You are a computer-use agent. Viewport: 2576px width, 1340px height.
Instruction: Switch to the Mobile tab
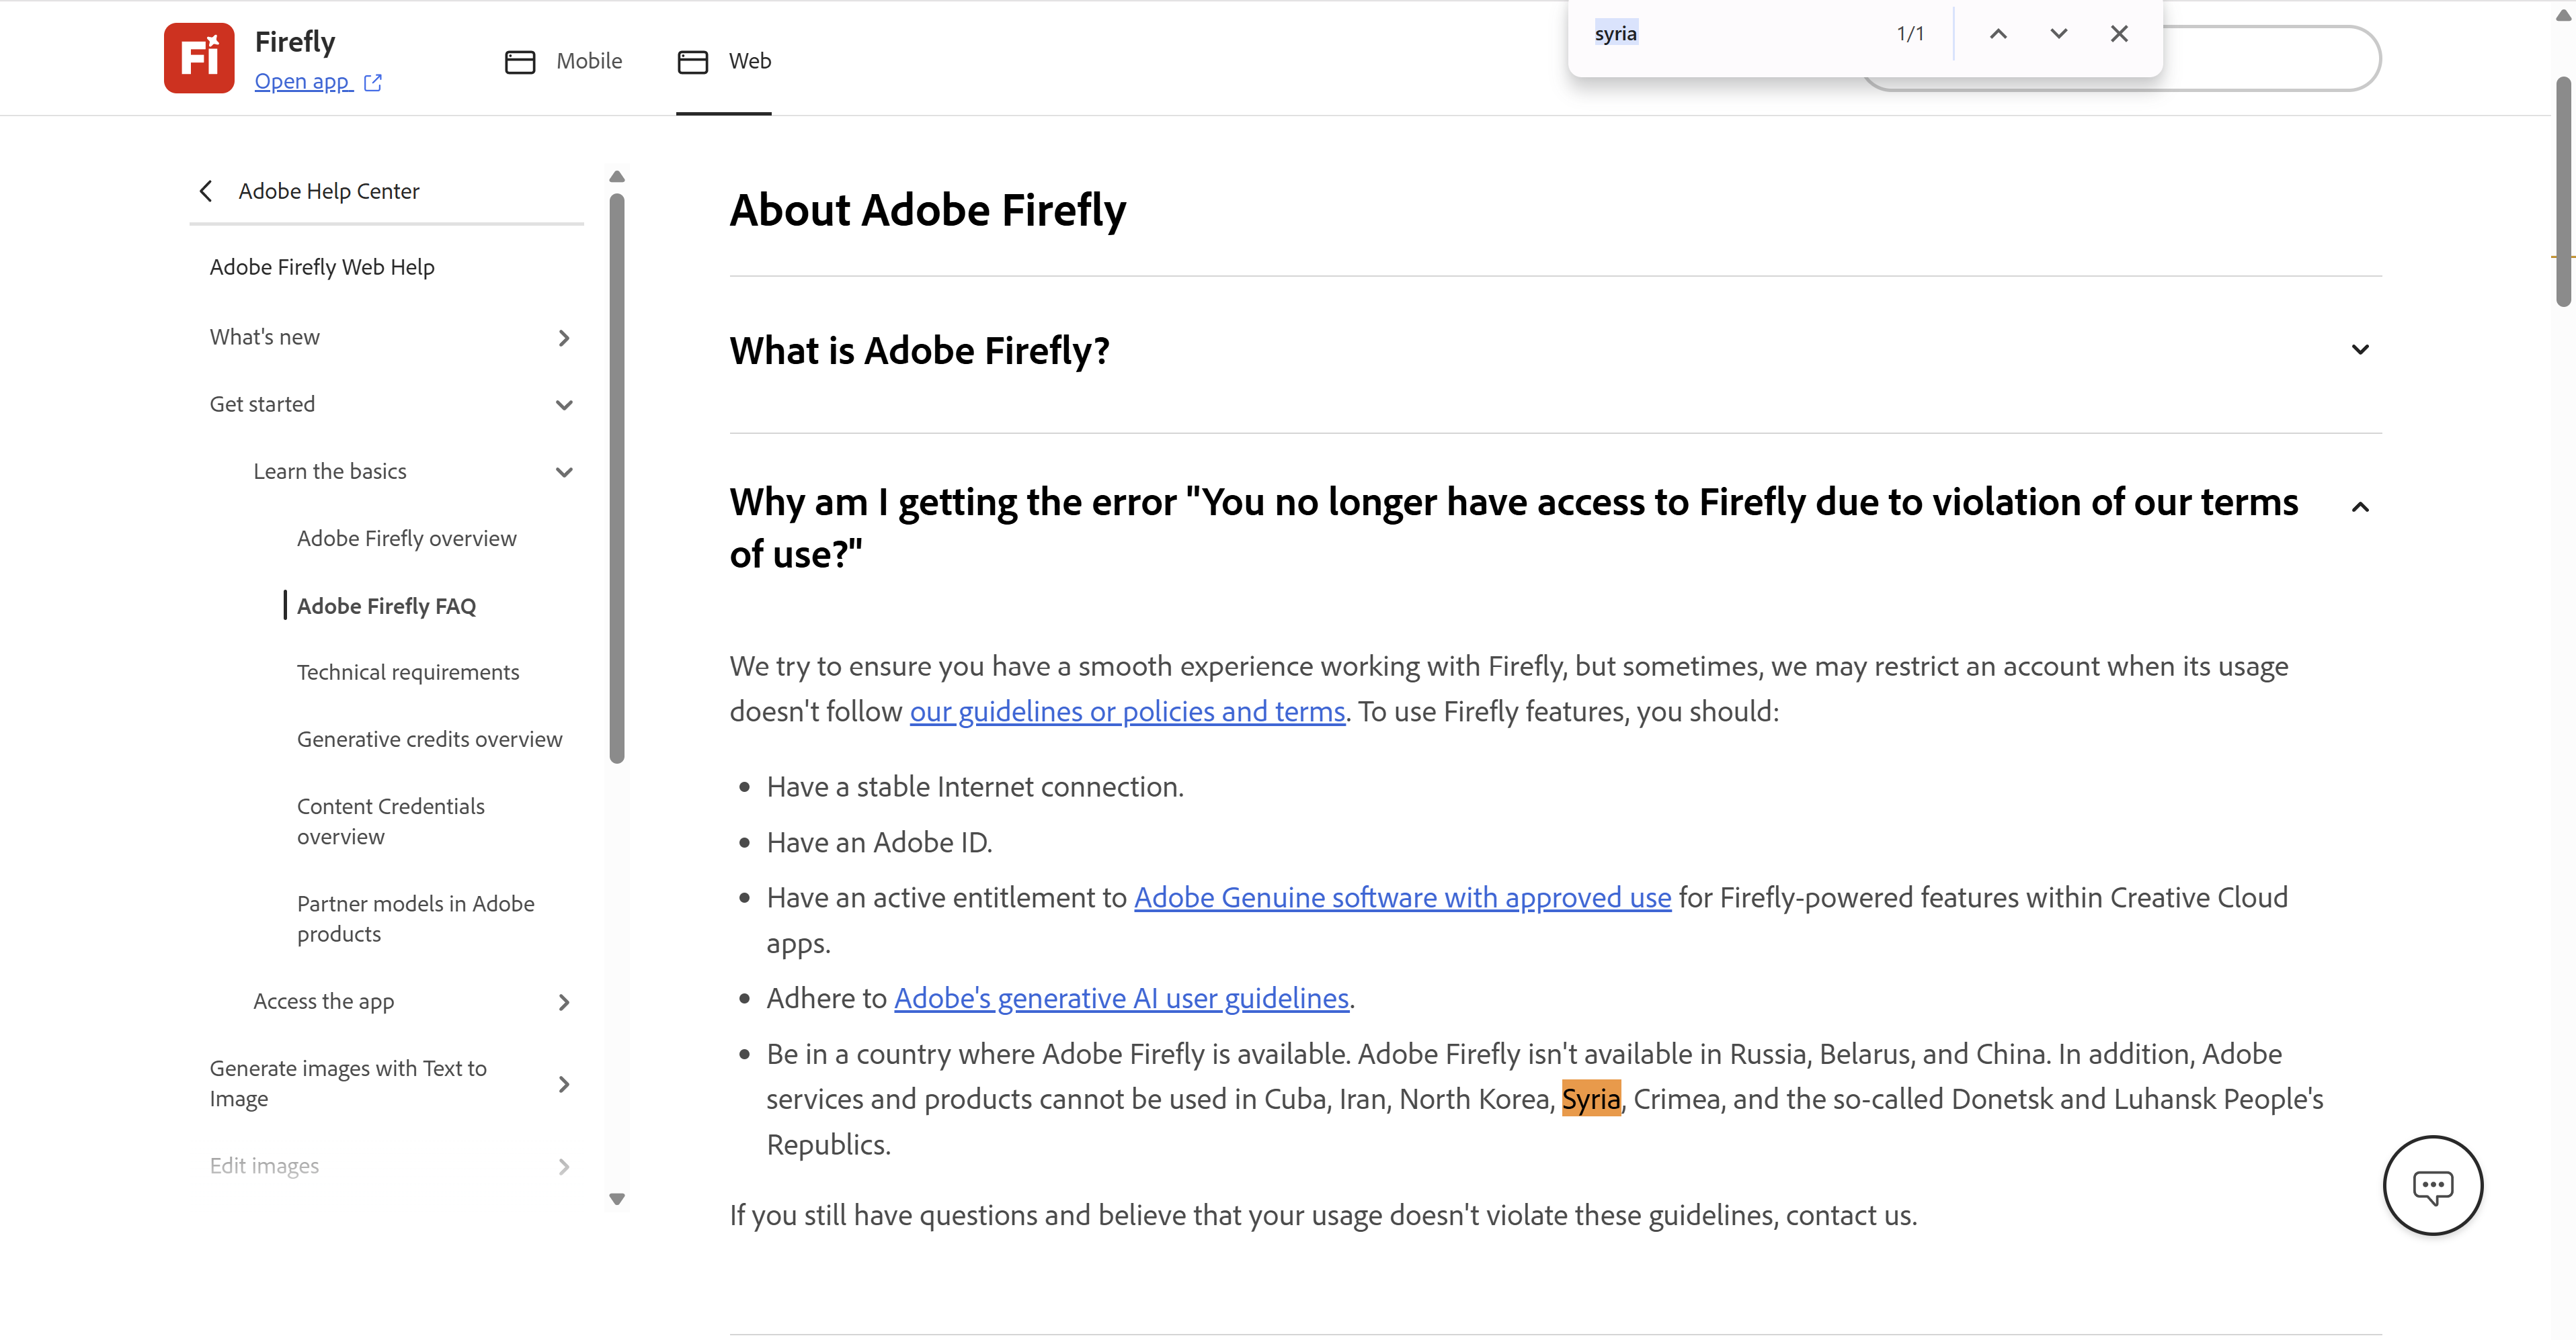tap(564, 61)
